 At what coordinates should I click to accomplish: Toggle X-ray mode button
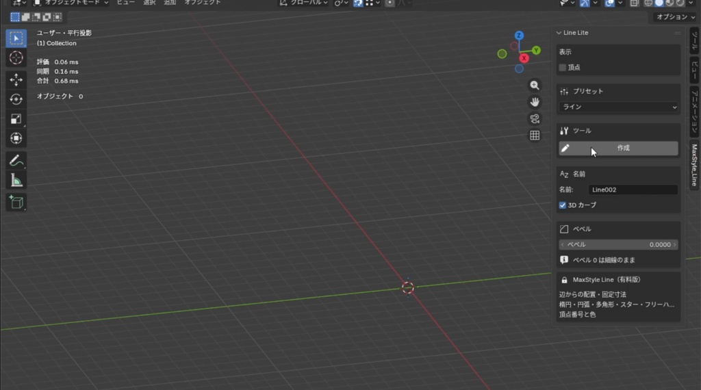(x=635, y=3)
